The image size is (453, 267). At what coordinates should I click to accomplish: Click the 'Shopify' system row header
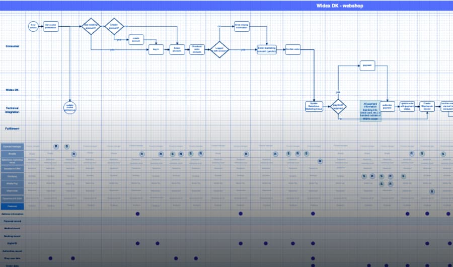pyautogui.click(x=13, y=154)
